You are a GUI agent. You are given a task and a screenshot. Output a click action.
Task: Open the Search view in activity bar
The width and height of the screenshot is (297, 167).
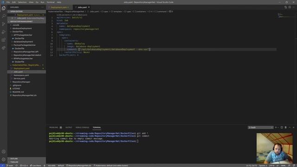point(4,16)
